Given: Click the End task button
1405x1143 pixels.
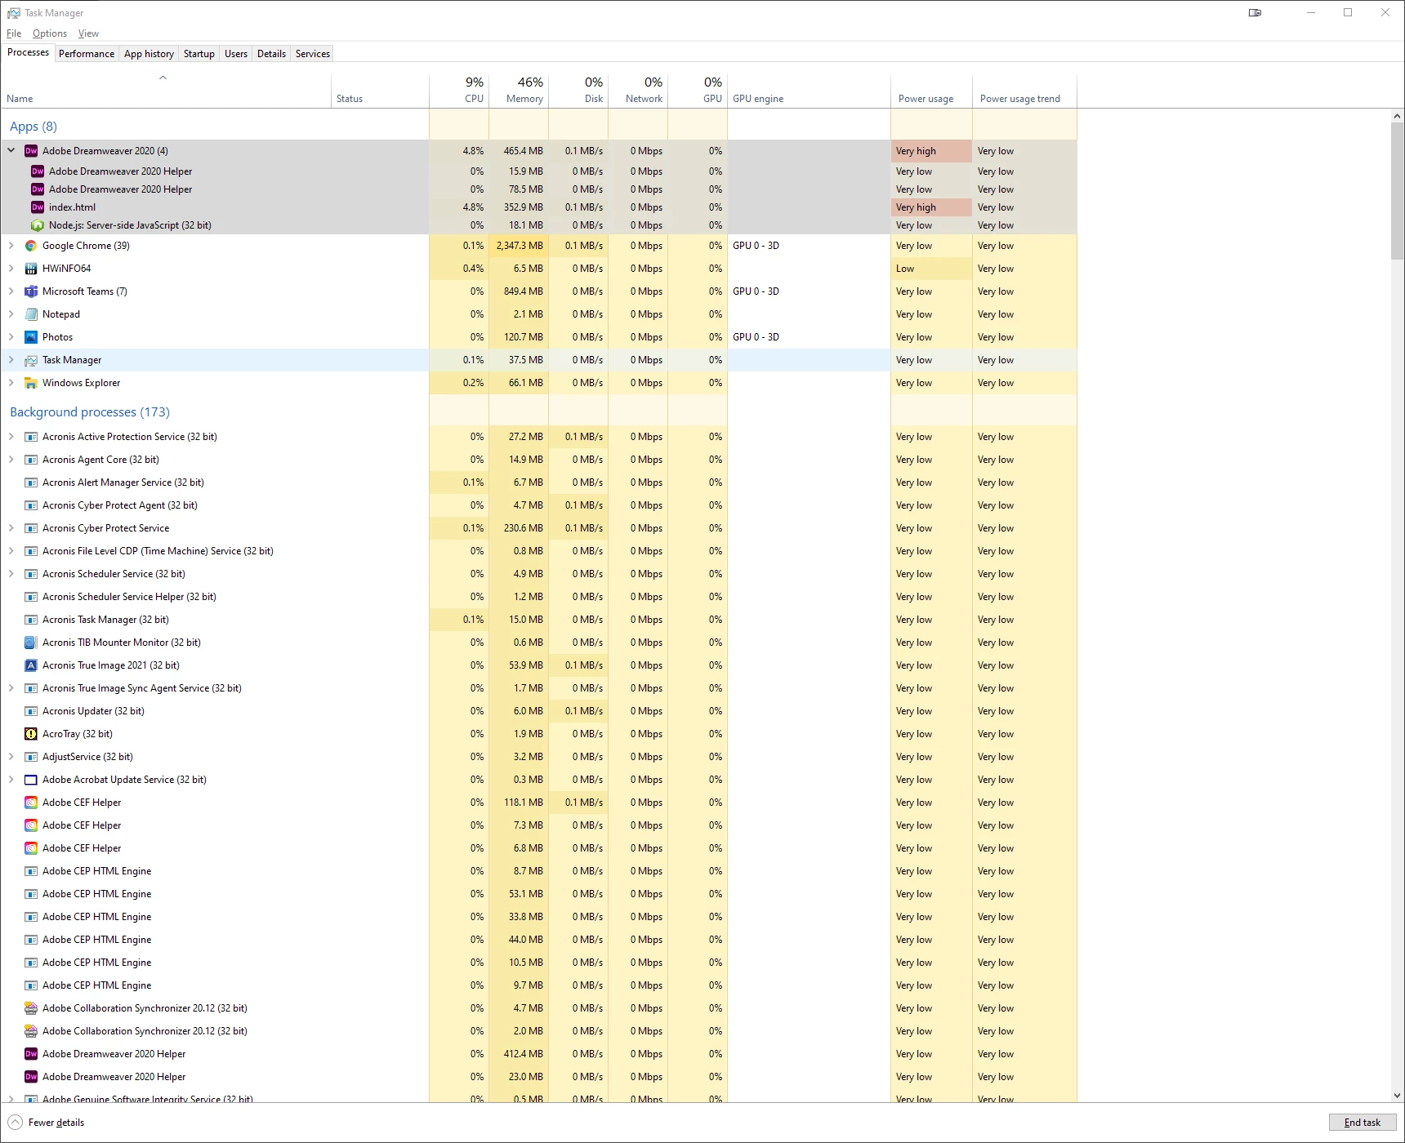Looking at the screenshot, I should [x=1363, y=1123].
